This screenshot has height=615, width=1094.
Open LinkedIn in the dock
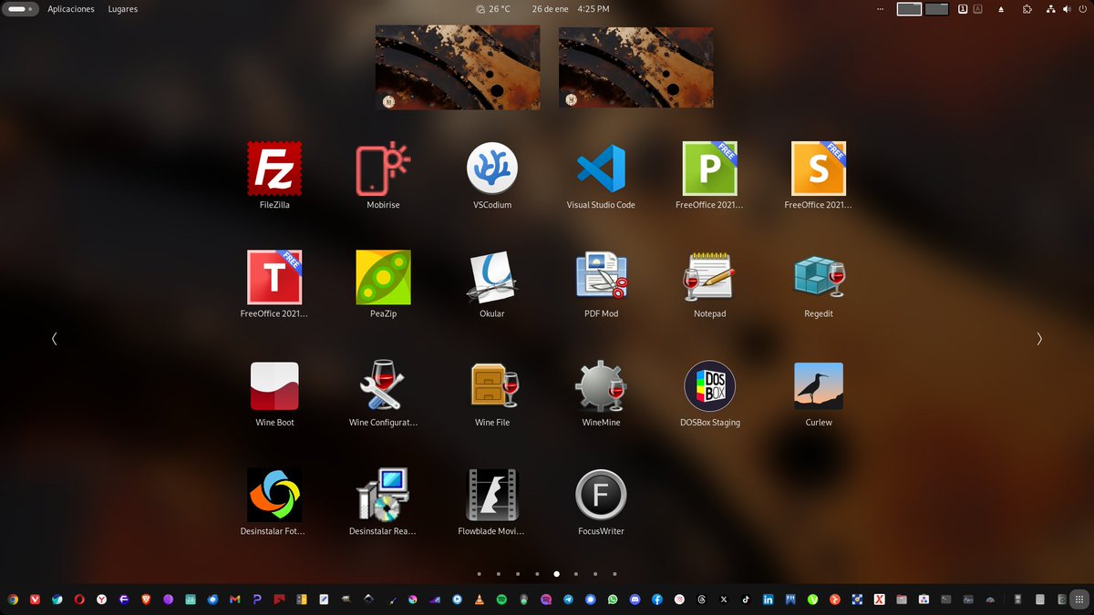(x=768, y=600)
